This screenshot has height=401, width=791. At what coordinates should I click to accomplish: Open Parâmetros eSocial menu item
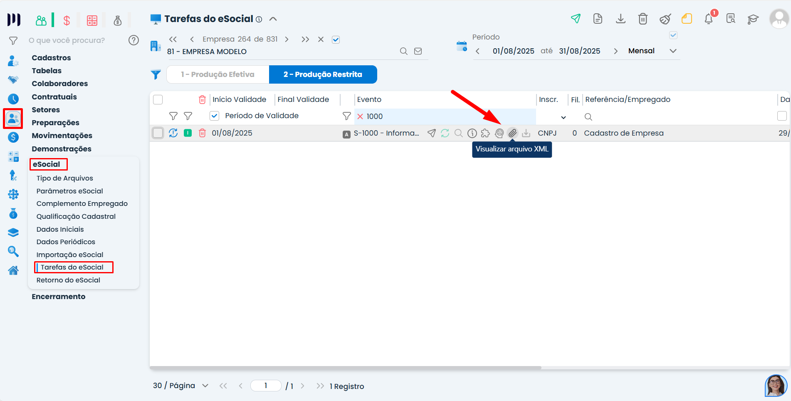[x=69, y=191]
